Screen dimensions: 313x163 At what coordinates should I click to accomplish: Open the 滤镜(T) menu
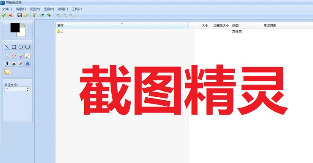[63, 9]
